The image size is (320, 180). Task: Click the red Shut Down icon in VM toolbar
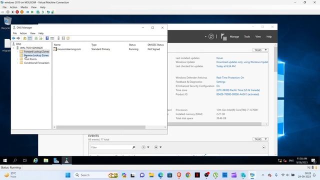coord(17,12)
